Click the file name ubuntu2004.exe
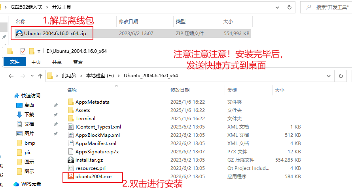The height and width of the screenshot is (190, 352). (93, 177)
